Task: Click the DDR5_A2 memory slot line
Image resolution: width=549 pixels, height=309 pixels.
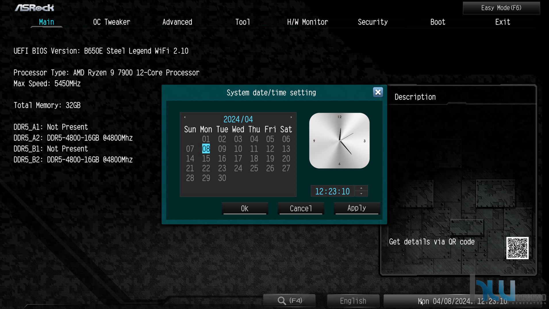Action: click(73, 138)
